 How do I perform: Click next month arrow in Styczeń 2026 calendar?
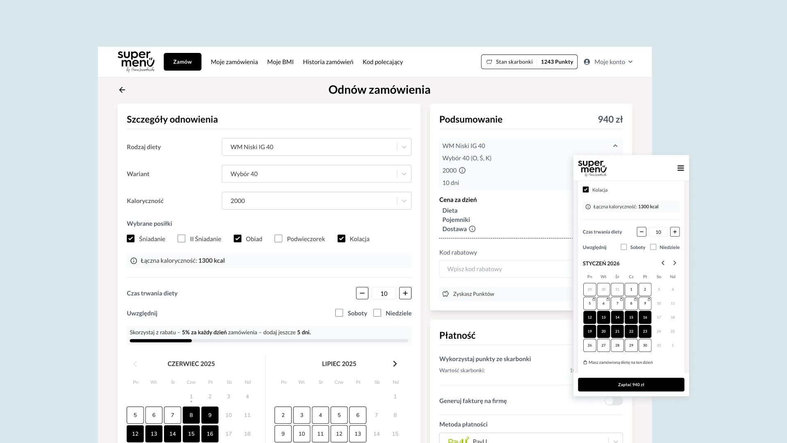675,263
